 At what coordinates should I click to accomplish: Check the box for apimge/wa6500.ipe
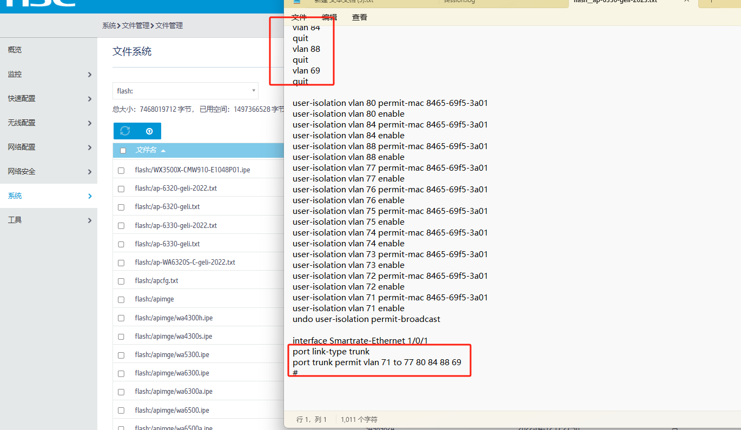pyautogui.click(x=121, y=411)
